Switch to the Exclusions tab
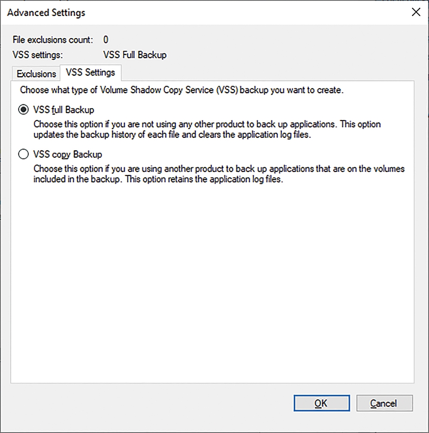Viewport: 429px width, 433px height. (36, 74)
